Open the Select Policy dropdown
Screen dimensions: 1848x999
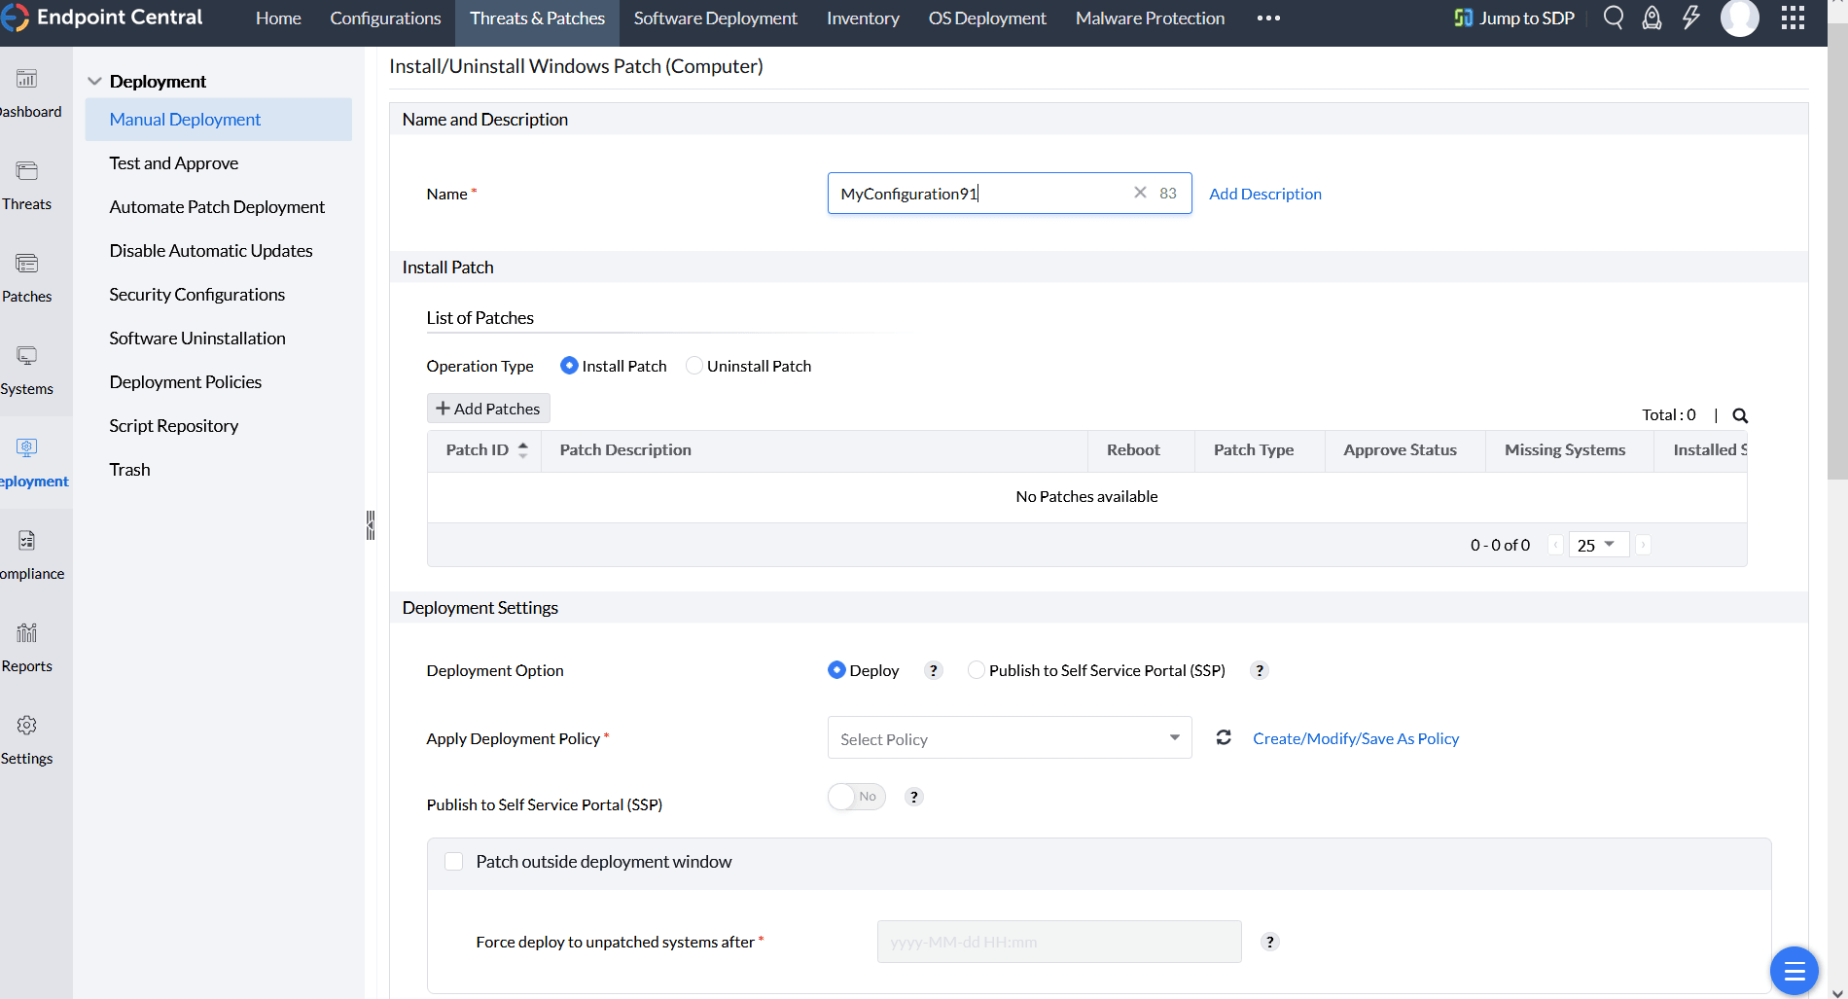(x=1009, y=738)
